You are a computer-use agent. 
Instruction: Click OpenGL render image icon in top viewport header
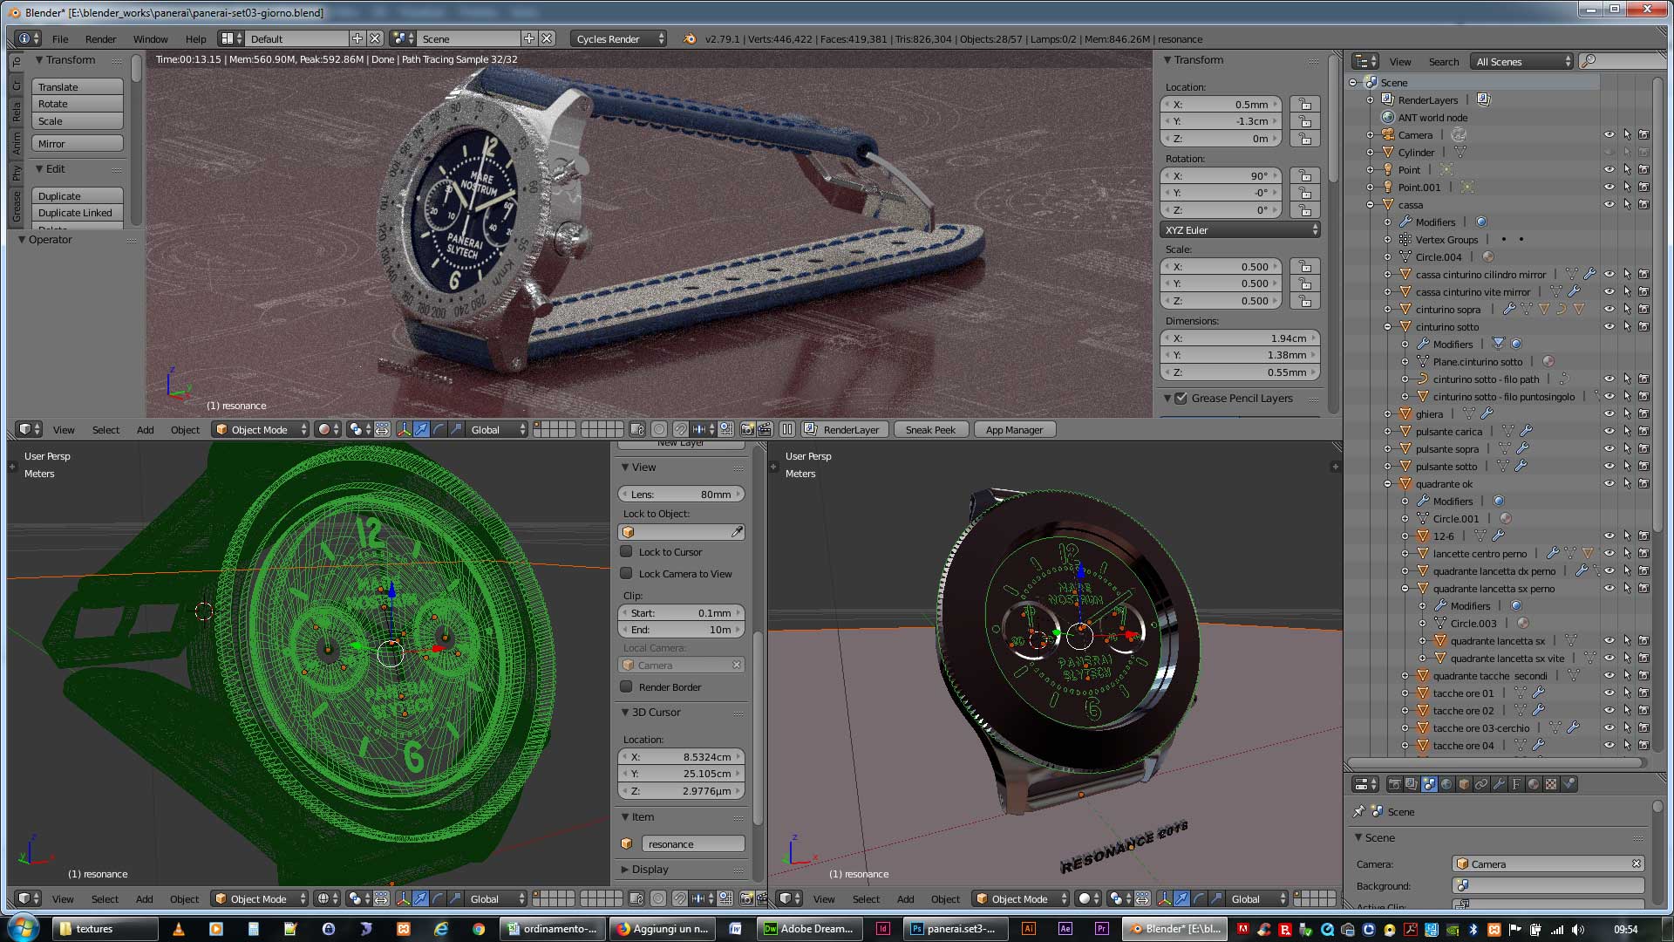pyautogui.click(x=747, y=430)
